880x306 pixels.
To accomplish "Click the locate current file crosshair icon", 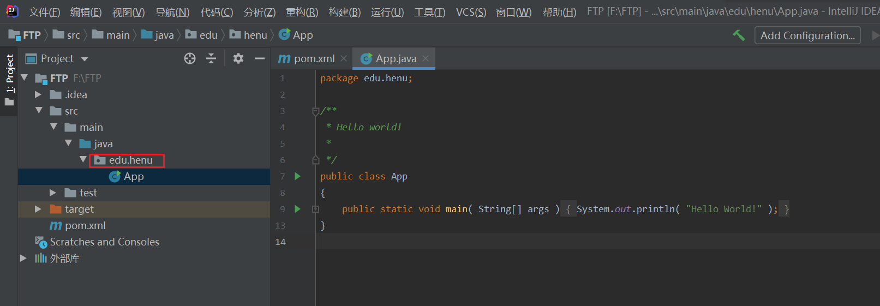I will 190,58.
